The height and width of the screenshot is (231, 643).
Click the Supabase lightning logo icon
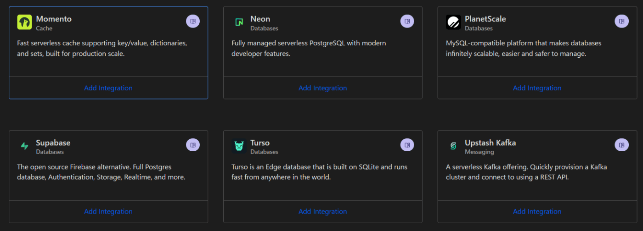24,146
